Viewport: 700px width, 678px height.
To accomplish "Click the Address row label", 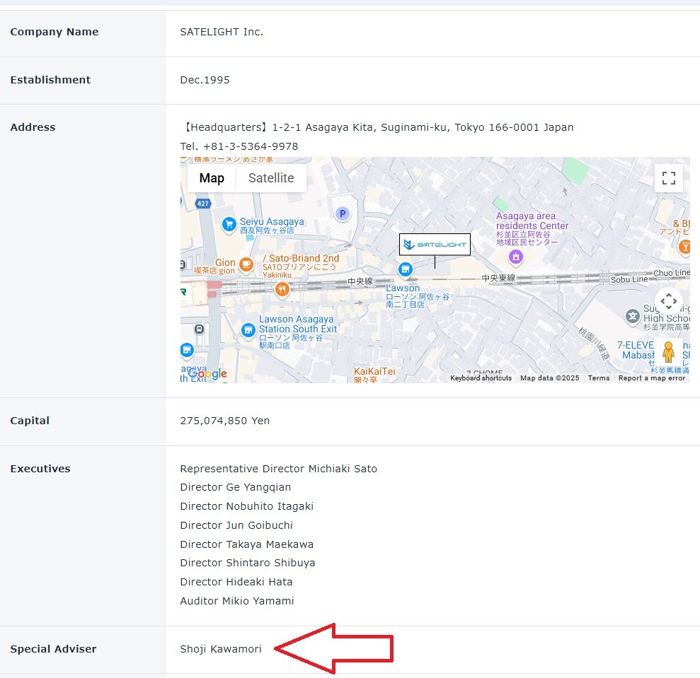I will [x=33, y=127].
